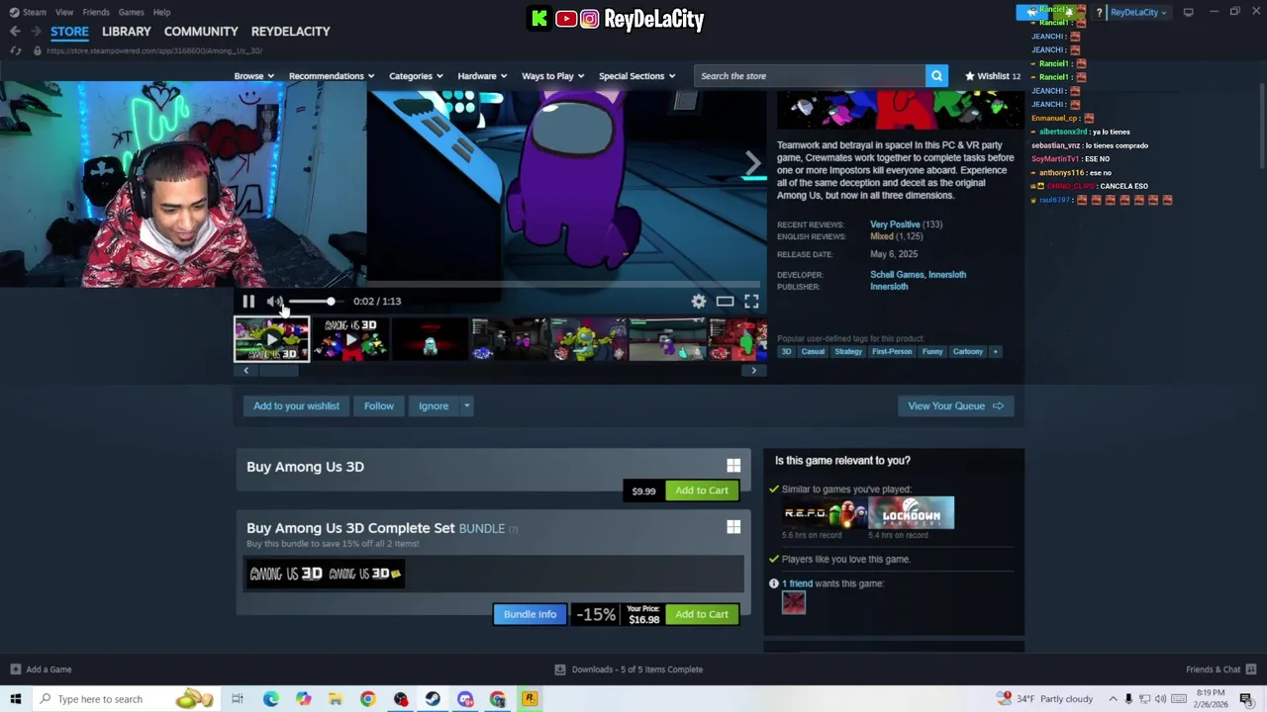Viewport: 1267px width, 712px height.
Task: Open the Innersloth publisher link
Action: [889, 287]
